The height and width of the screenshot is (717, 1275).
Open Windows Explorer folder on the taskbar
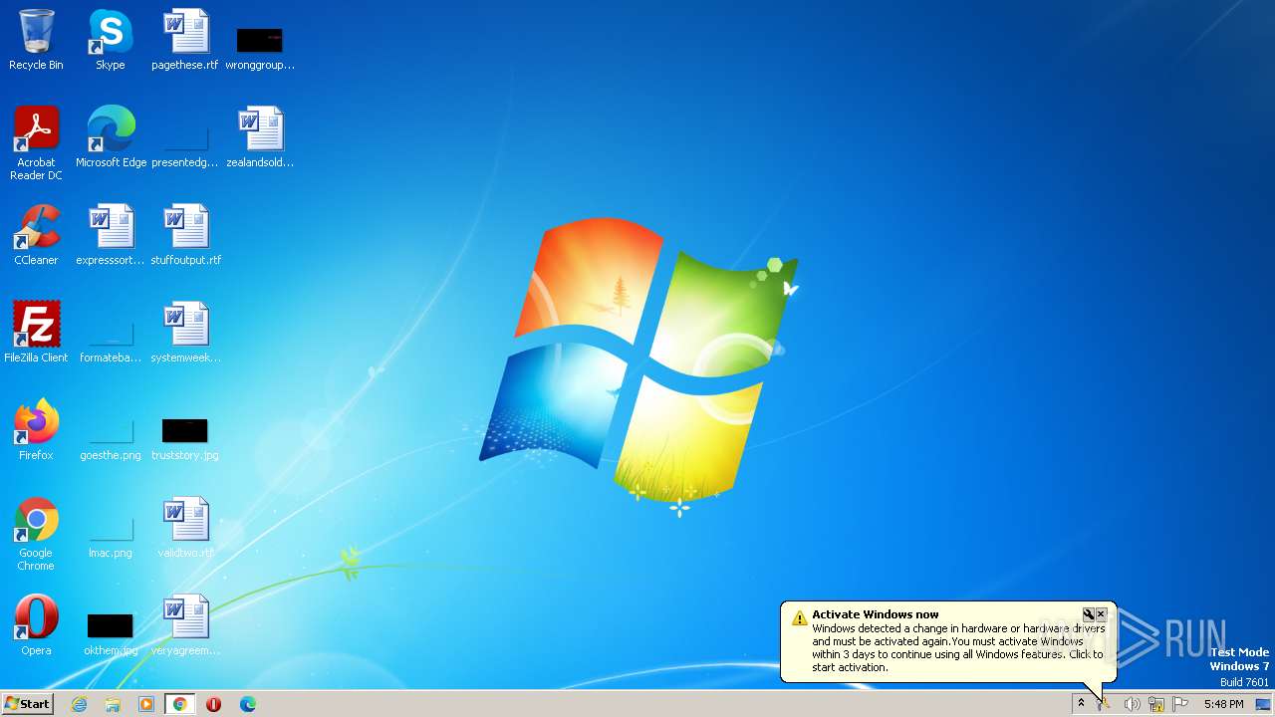pos(113,704)
